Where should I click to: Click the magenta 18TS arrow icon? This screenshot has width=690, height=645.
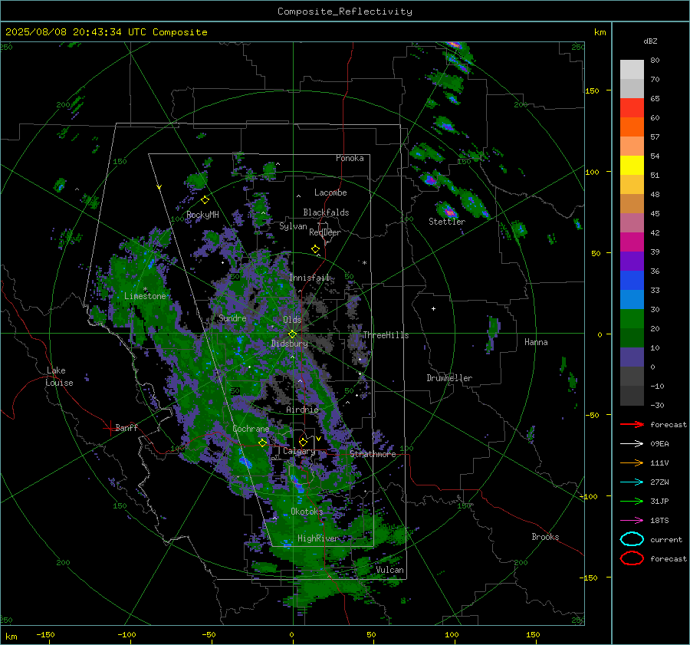click(632, 521)
